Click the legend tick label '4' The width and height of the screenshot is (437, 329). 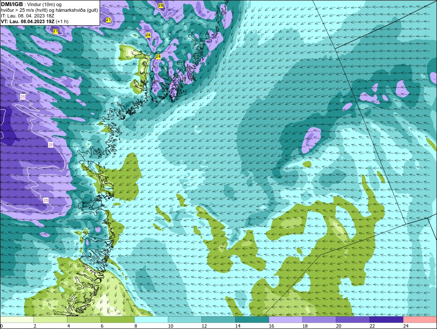point(69,326)
